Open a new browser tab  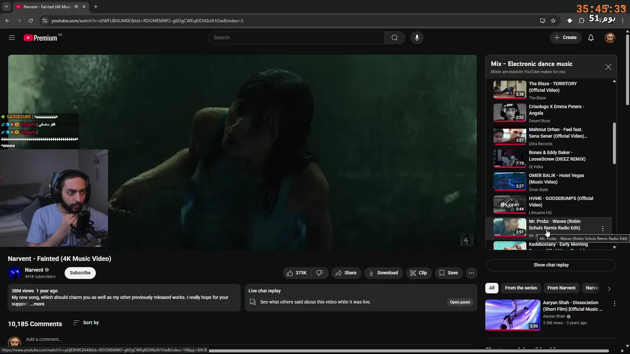(x=95, y=6)
